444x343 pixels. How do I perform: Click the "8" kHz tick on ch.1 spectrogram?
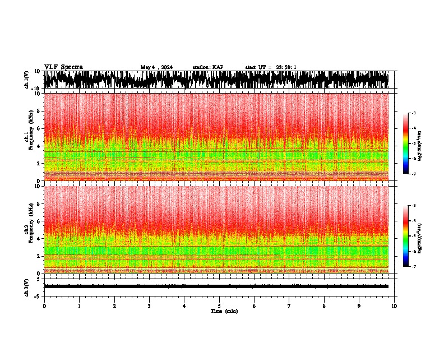[x=39, y=111]
